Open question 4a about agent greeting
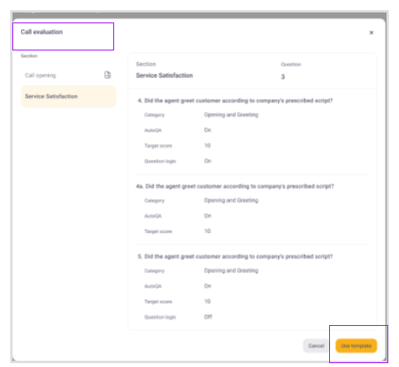Viewport: 399px width, 367px height. [235, 186]
